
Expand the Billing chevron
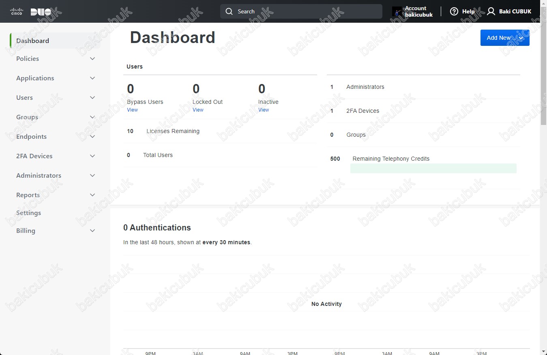coord(92,230)
